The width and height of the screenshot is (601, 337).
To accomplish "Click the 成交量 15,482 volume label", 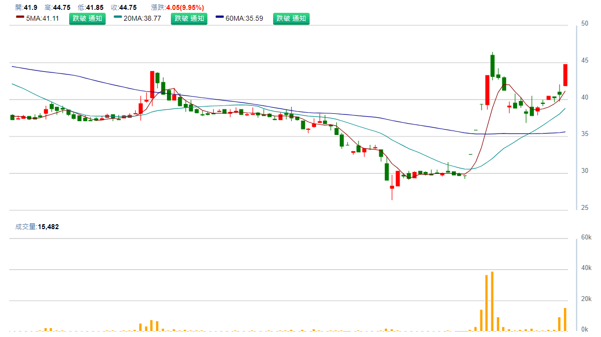I will click(37, 227).
